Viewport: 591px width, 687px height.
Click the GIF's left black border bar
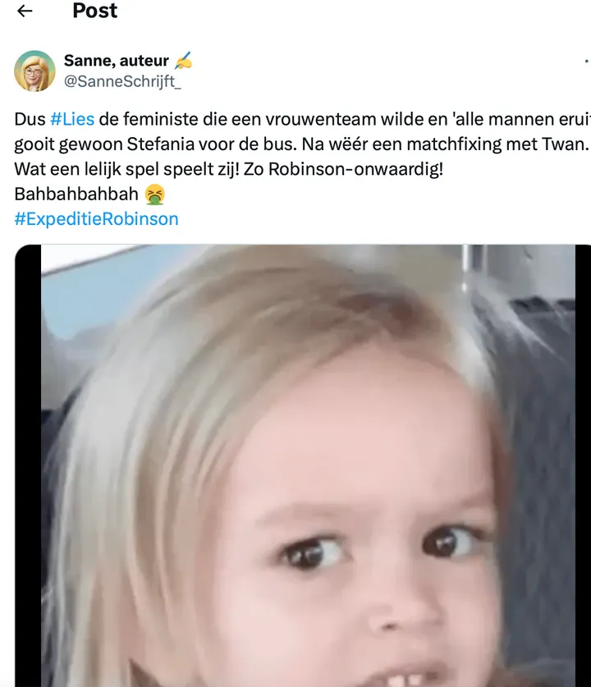click(x=28, y=465)
